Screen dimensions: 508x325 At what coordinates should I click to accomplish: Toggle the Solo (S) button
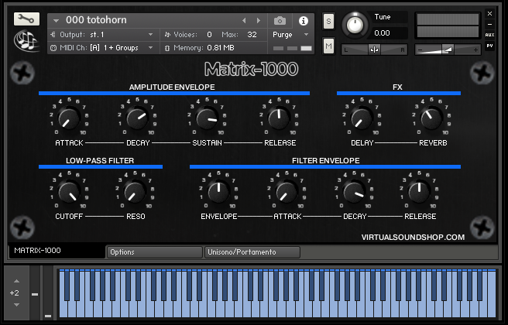[x=328, y=20]
